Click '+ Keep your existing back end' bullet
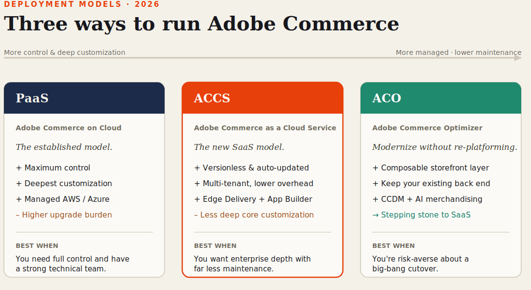 coord(431,183)
